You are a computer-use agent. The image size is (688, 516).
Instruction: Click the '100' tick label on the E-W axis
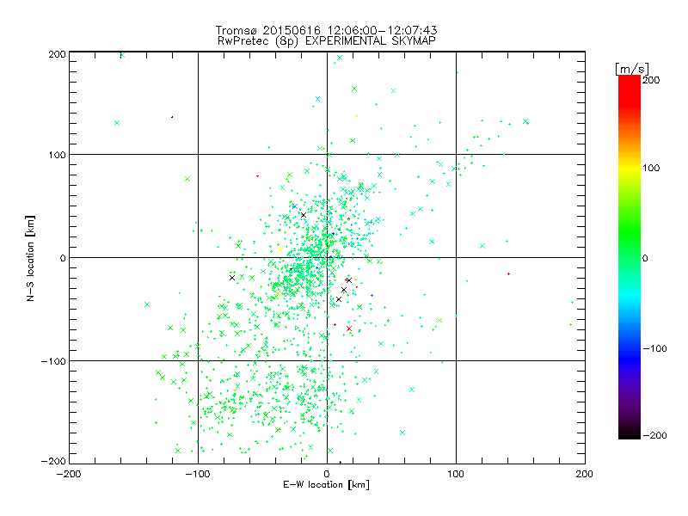456,474
